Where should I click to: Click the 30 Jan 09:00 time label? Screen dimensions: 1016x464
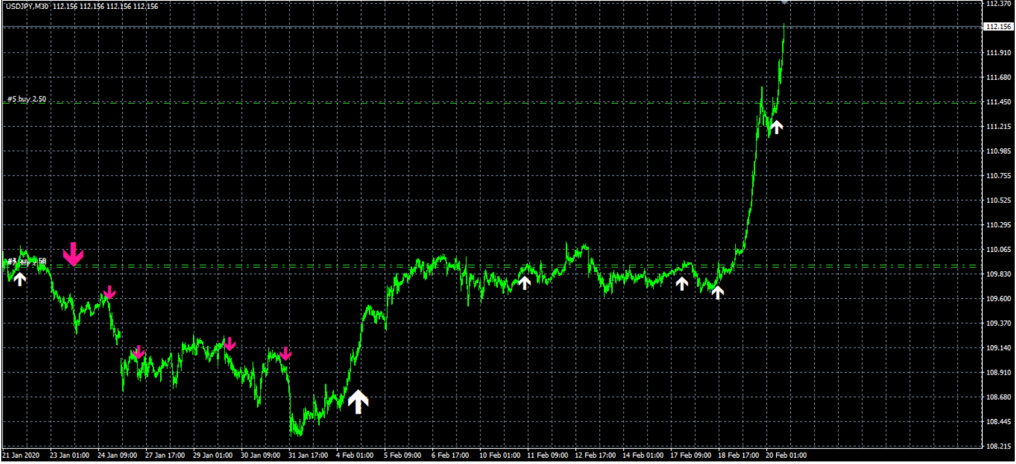click(260, 455)
